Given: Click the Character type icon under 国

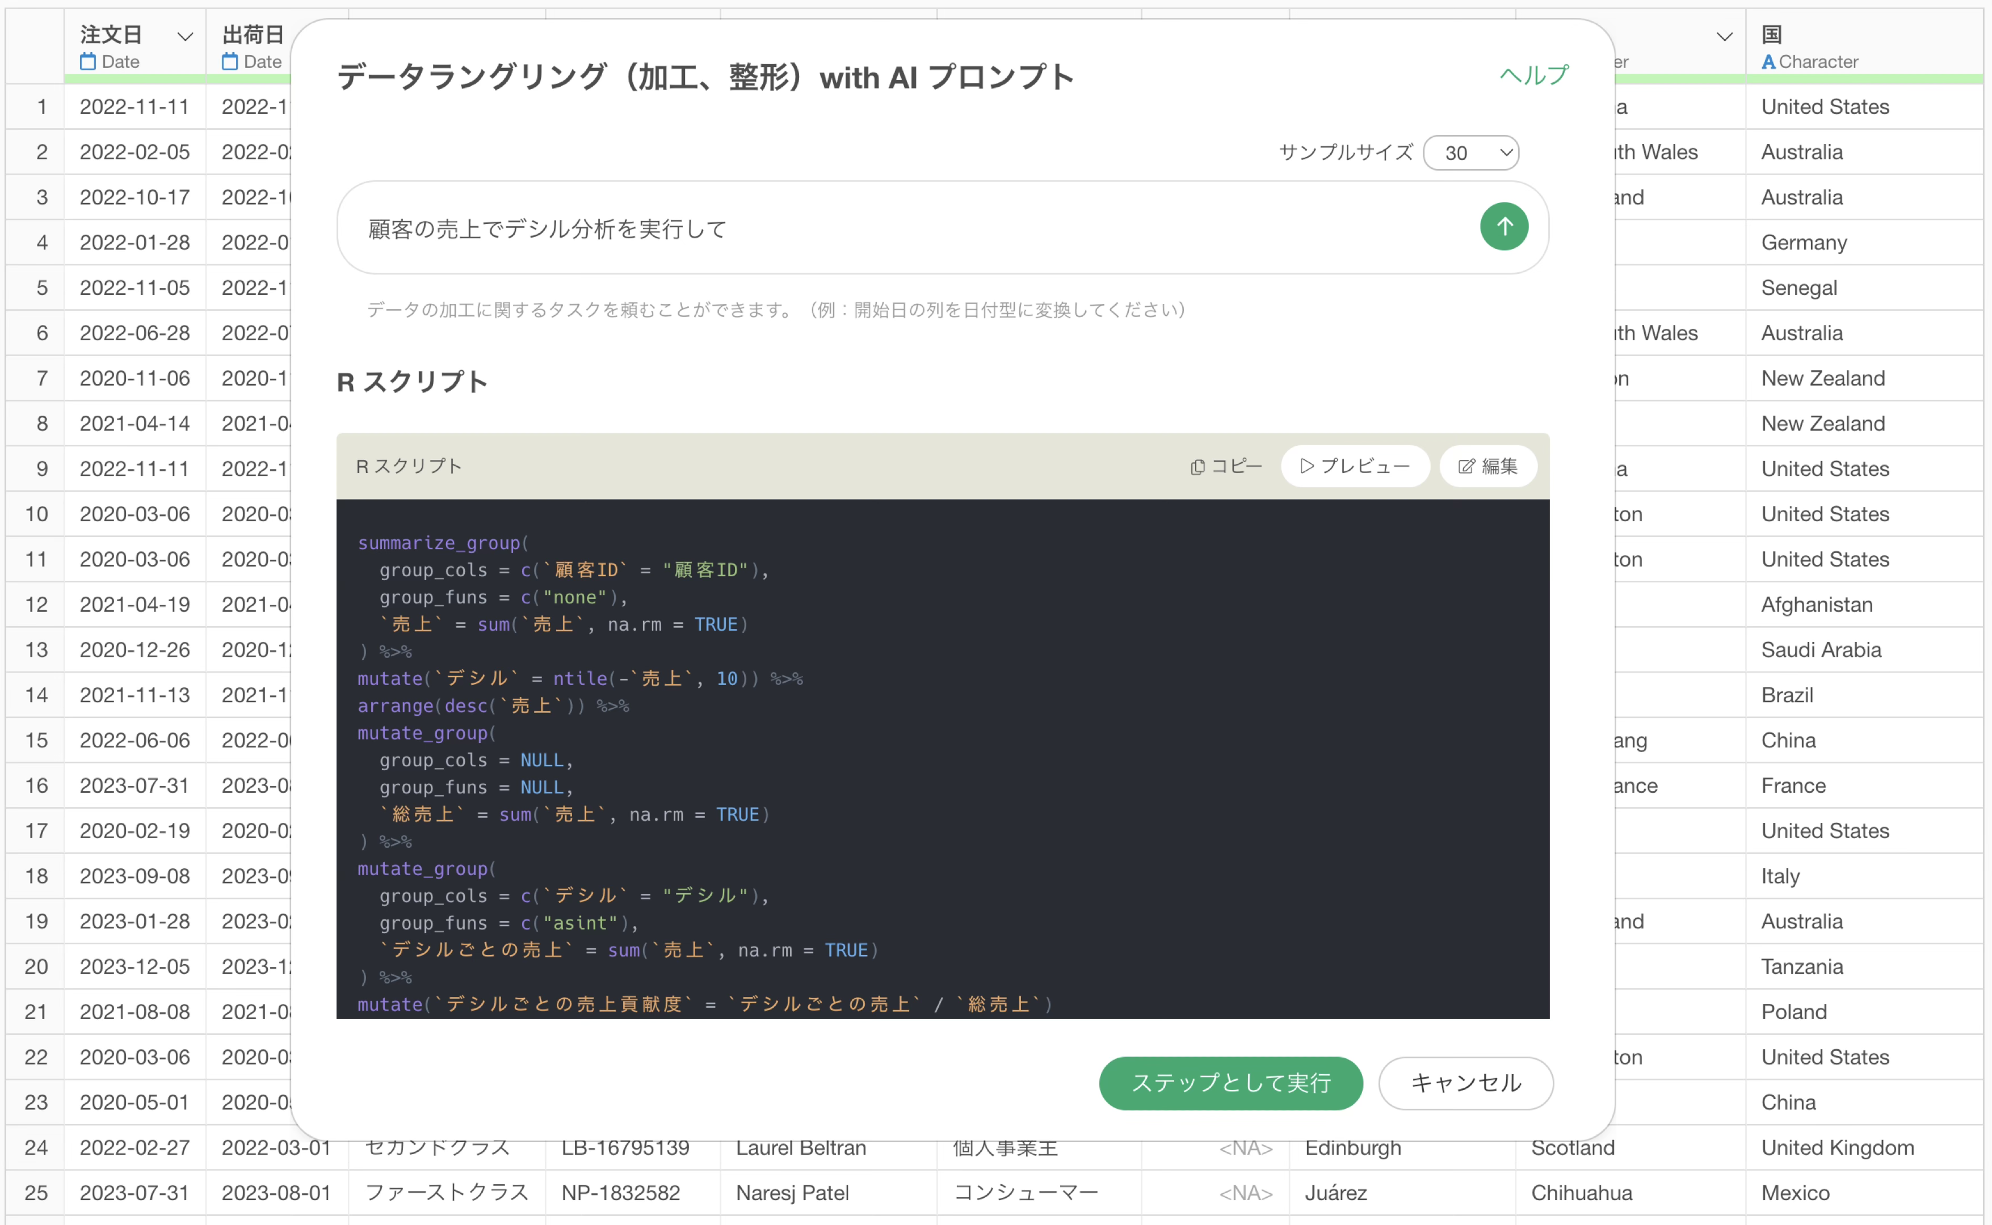Looking at the screenshot, I should [1768, 62].
